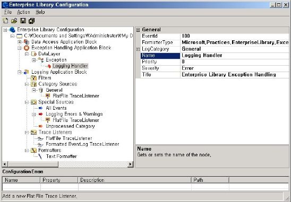The width and height of the screenshot is (291, 202).
Task: Click the Formatters node icon
Action: coord(34,150)
